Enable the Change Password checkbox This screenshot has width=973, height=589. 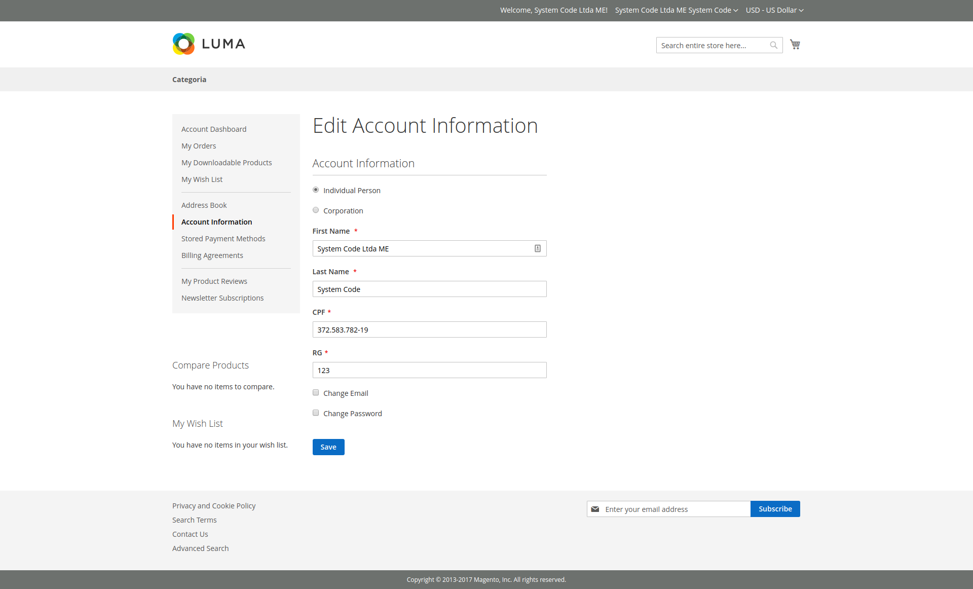(316, 413)
